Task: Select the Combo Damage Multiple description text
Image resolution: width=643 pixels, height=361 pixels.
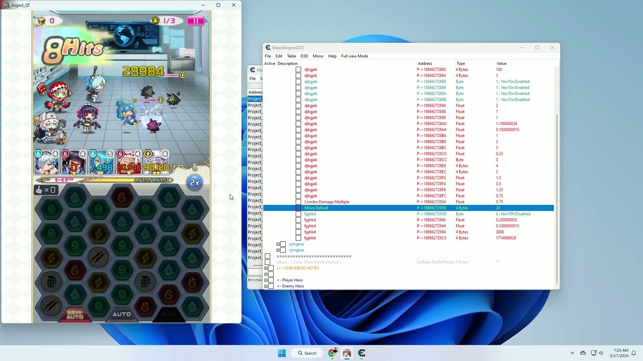Action: click(x=327, y=202)
